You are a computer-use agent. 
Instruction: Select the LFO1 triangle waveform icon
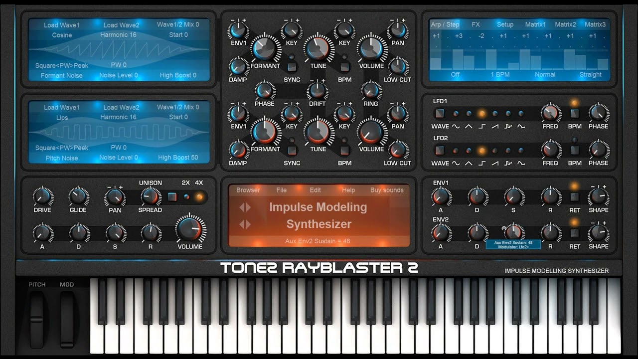pyautogui.click(x=469, y=126)
